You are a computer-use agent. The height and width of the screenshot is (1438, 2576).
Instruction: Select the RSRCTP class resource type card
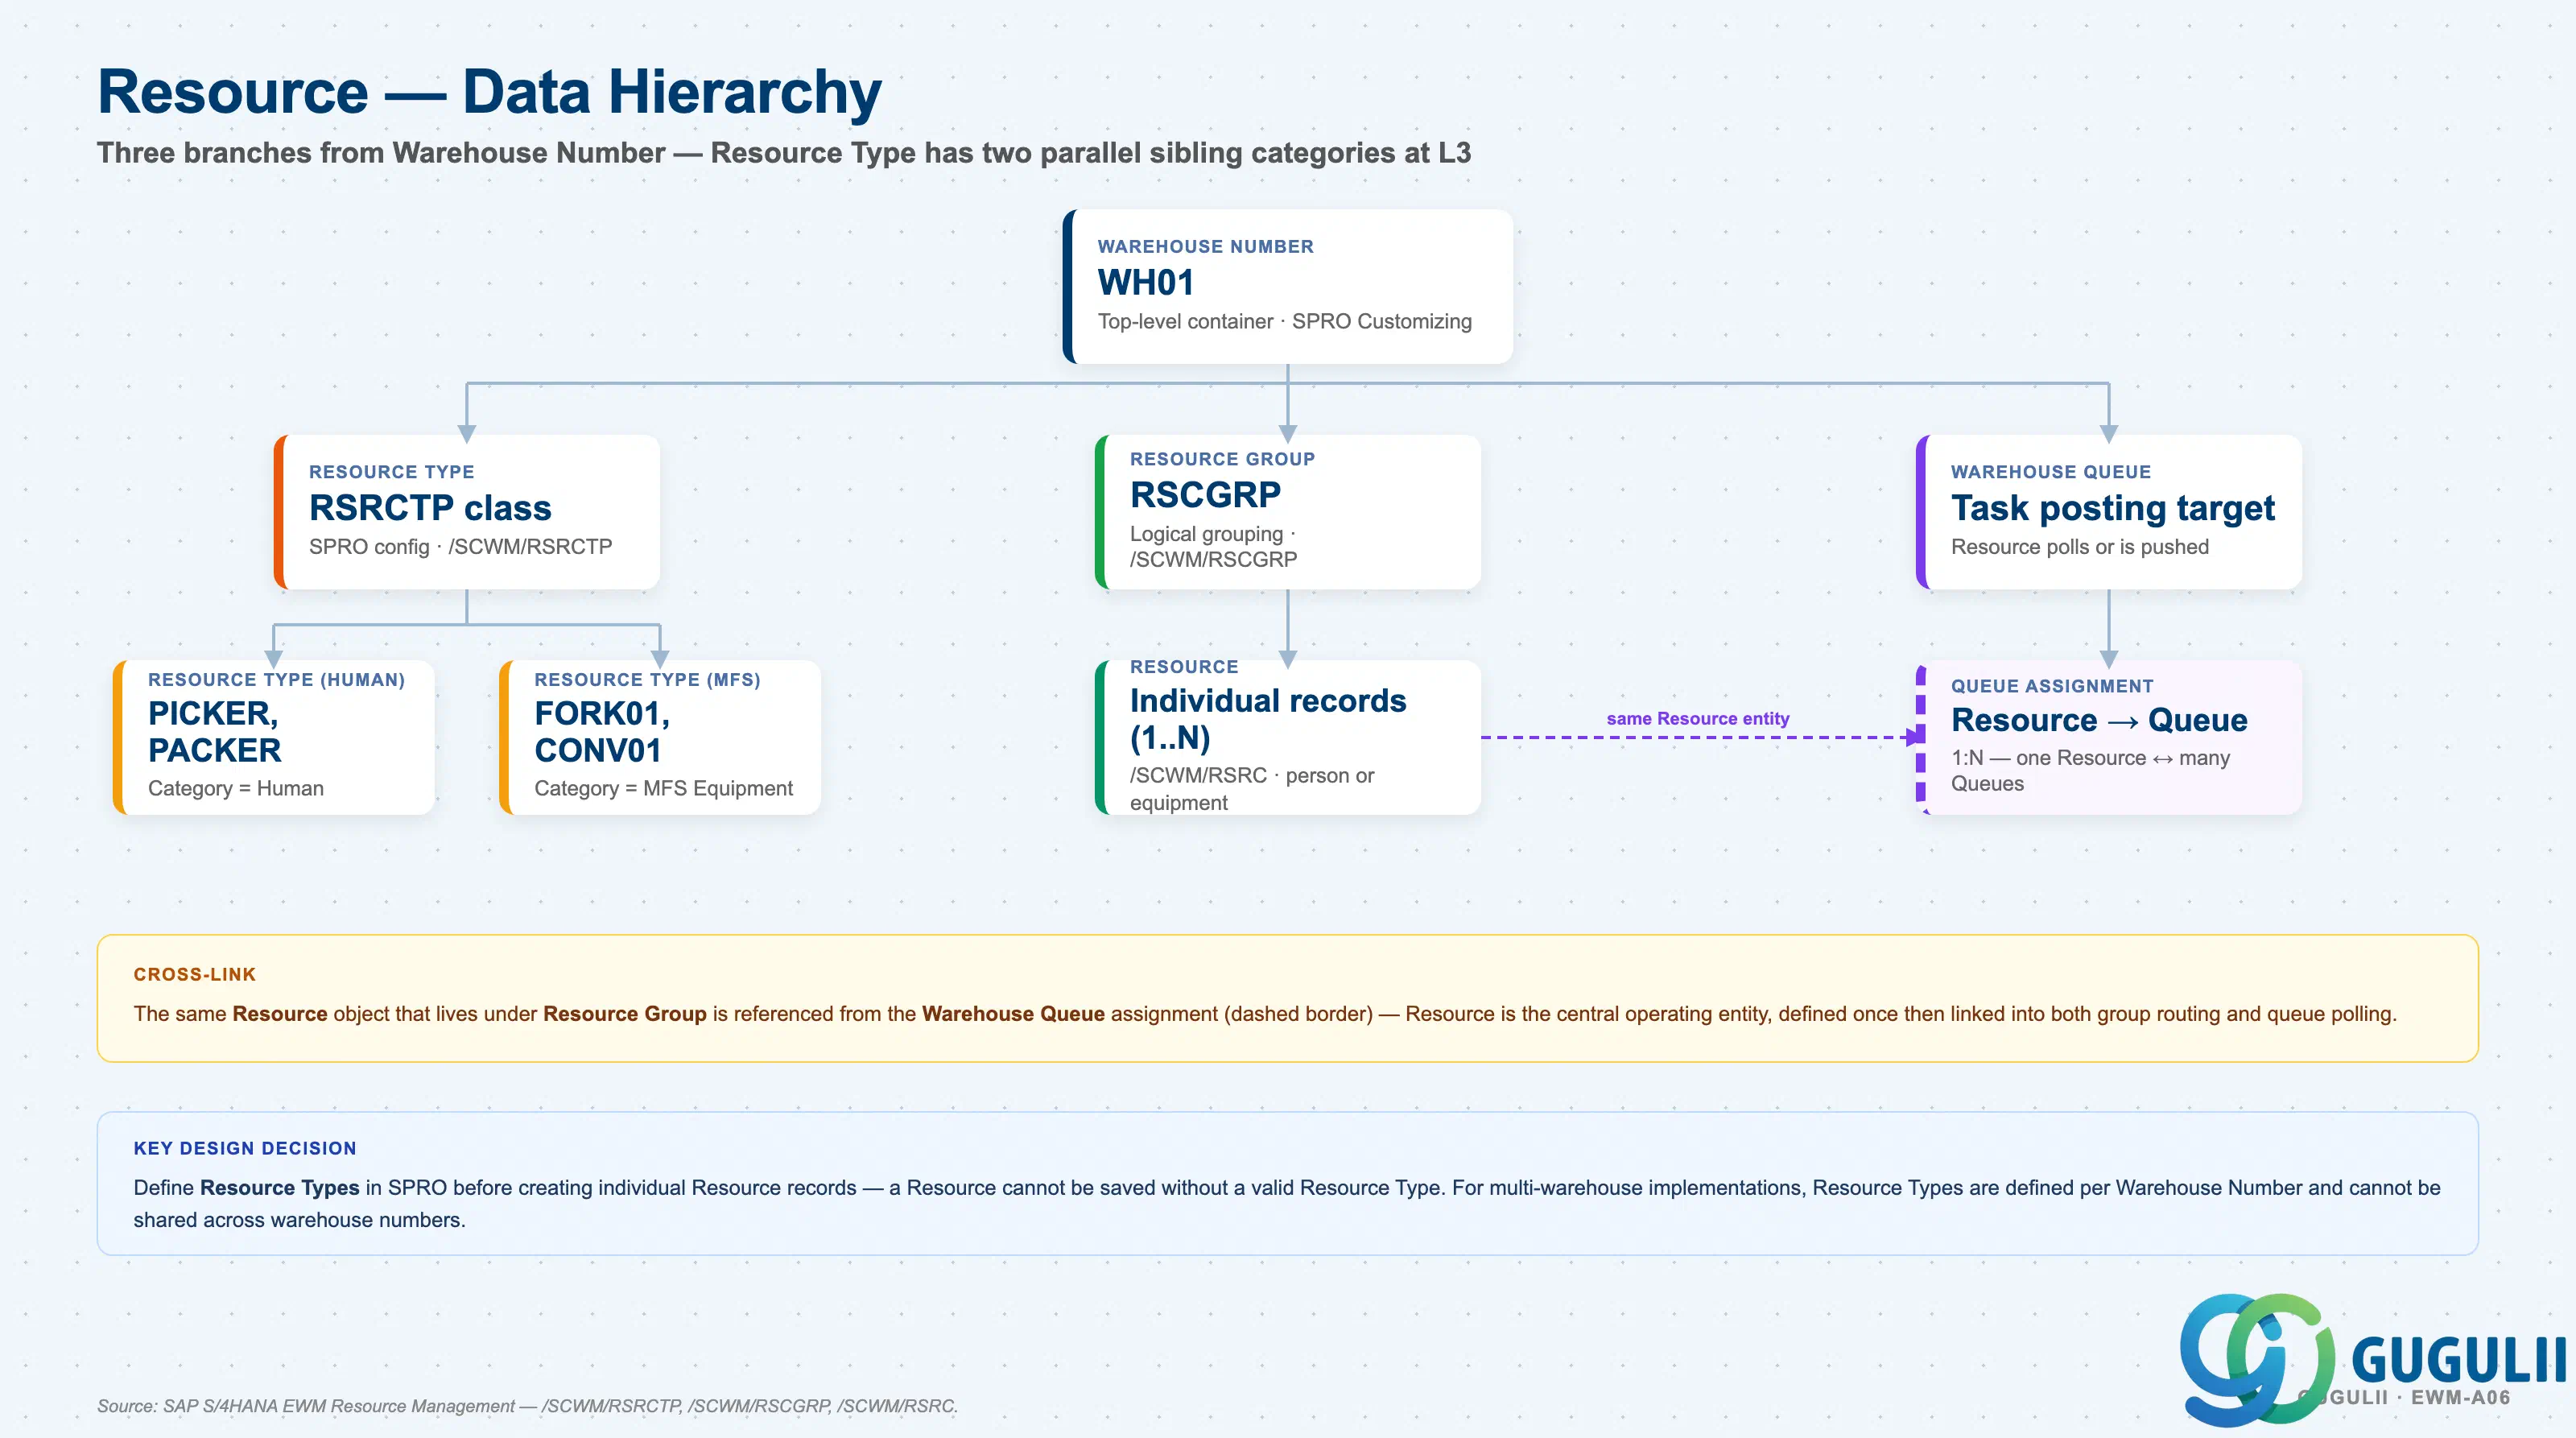click(467, 511)
